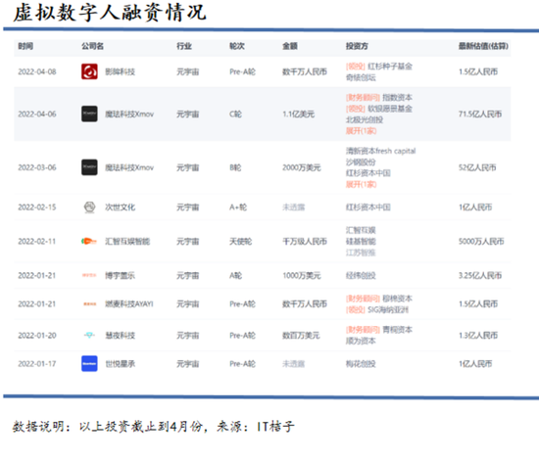This screenshot has height=461, width=539.
Task: Click the black Xmov logo in the 2022-04-06 row
Action: point(89,114)
